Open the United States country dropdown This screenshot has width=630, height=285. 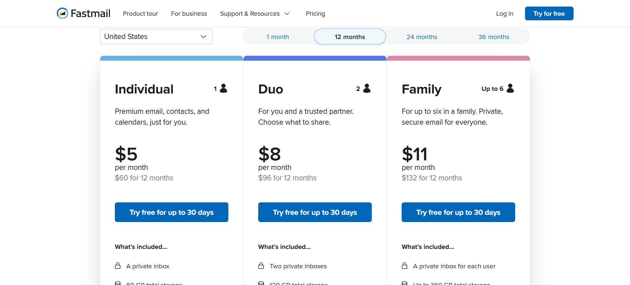pos(156,37)
